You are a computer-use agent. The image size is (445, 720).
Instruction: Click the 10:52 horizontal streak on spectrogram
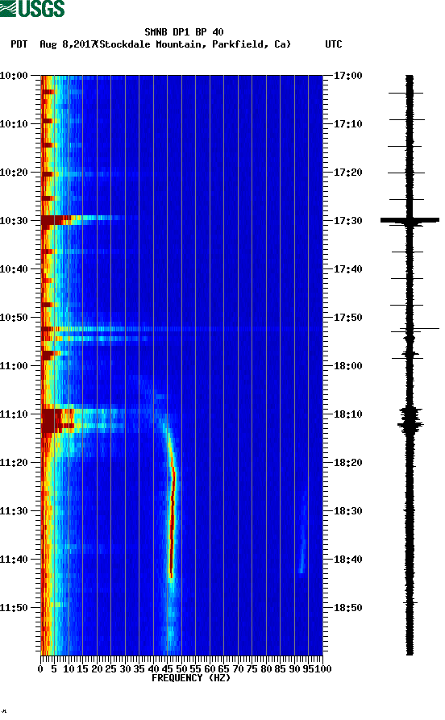click(x=181, y=329)
